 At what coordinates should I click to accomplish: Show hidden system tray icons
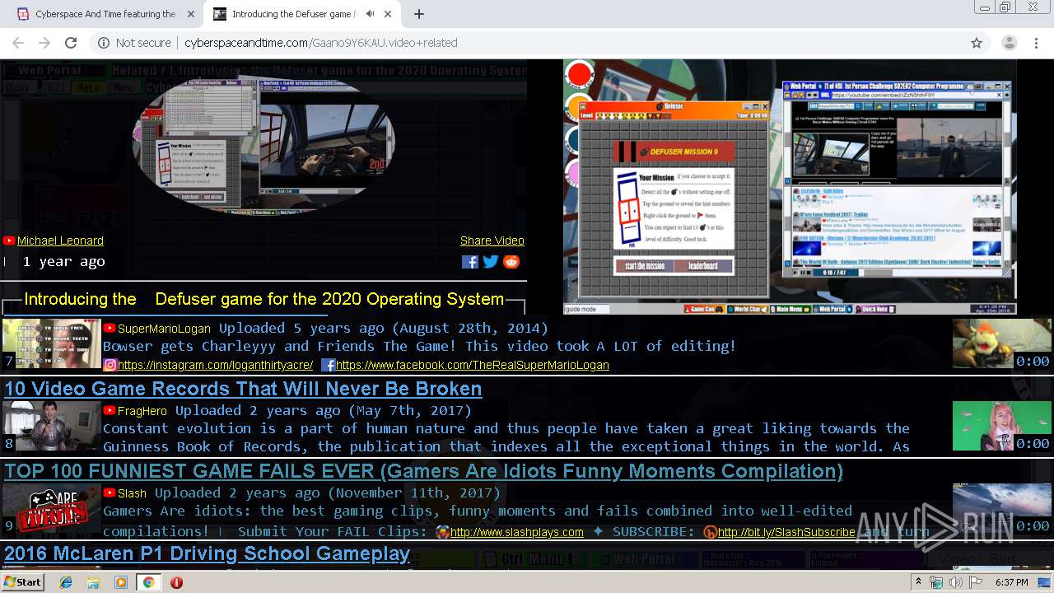[x=918, y=582]
